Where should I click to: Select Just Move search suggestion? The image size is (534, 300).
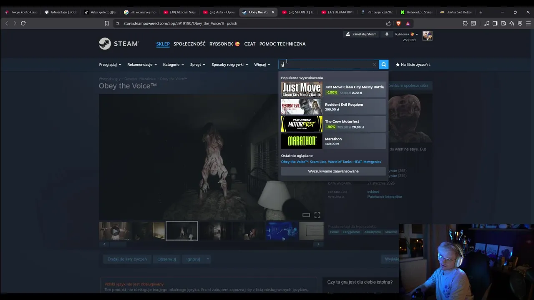333,90
